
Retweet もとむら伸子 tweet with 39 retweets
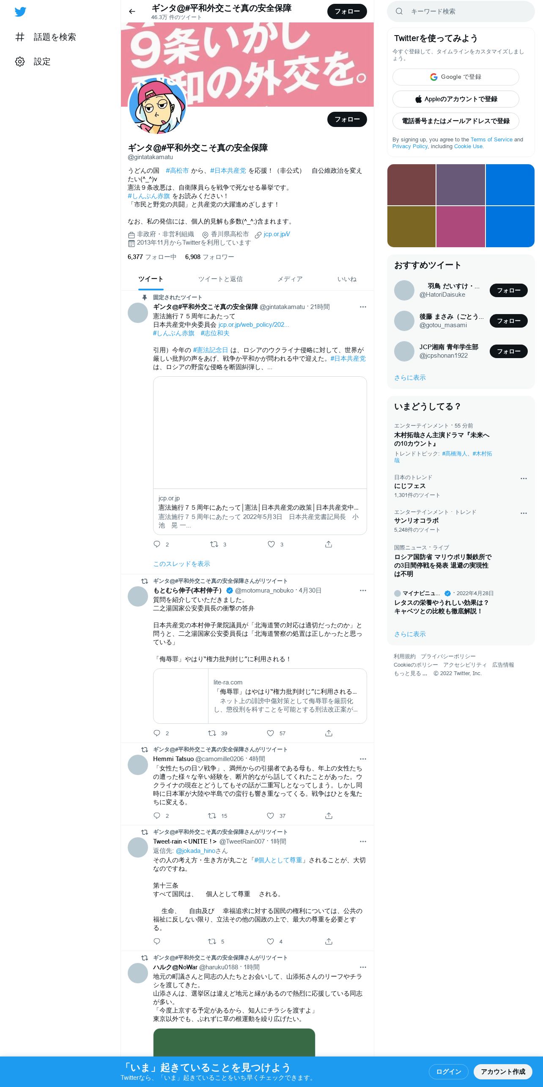pos(212,733)
